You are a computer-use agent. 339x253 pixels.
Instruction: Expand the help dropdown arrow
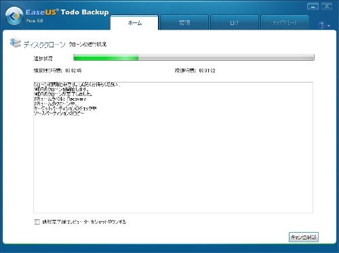point(329,26)
